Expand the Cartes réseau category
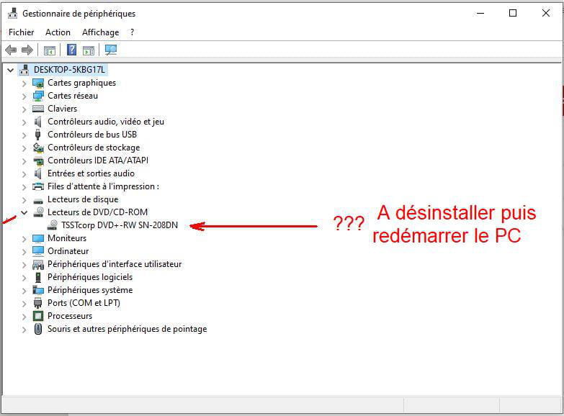This screenshot has width=564, height=416. (x=24, y=96)
